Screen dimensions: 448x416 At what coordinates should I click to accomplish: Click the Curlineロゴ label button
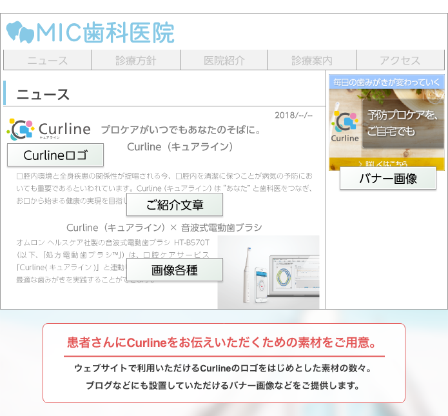pos(55,155)
